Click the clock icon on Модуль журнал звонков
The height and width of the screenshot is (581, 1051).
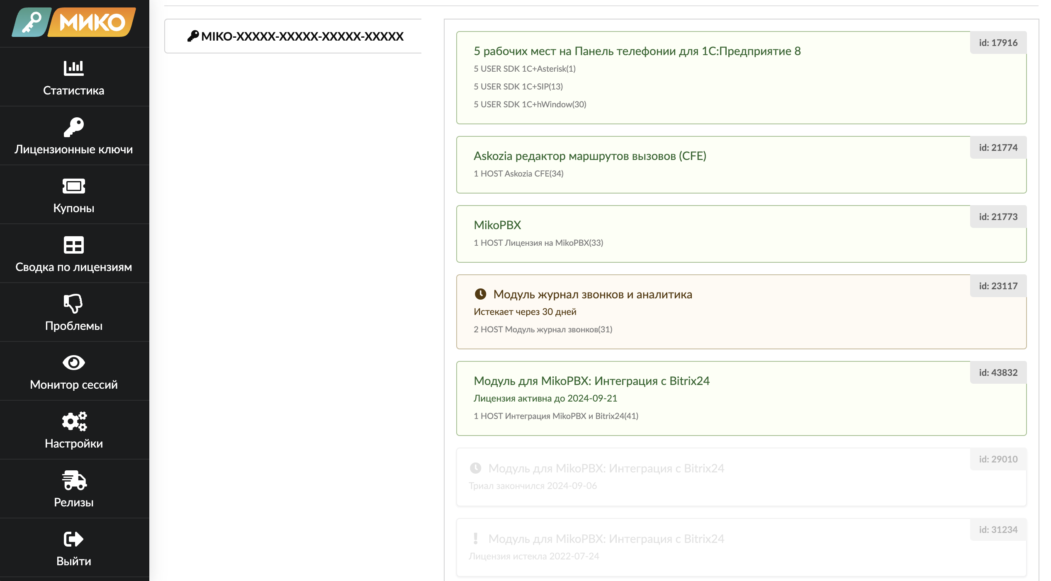pos(480,294)
